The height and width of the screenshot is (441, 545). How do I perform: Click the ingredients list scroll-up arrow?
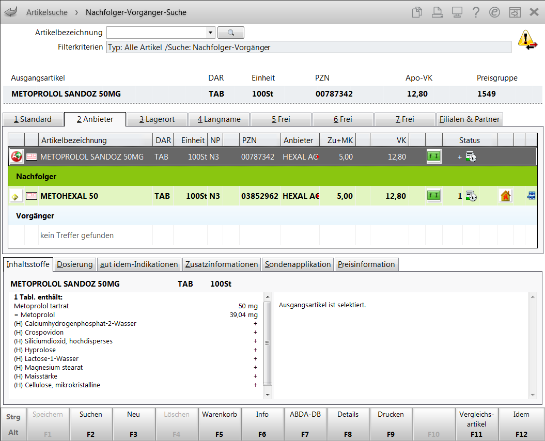(267, 297)
